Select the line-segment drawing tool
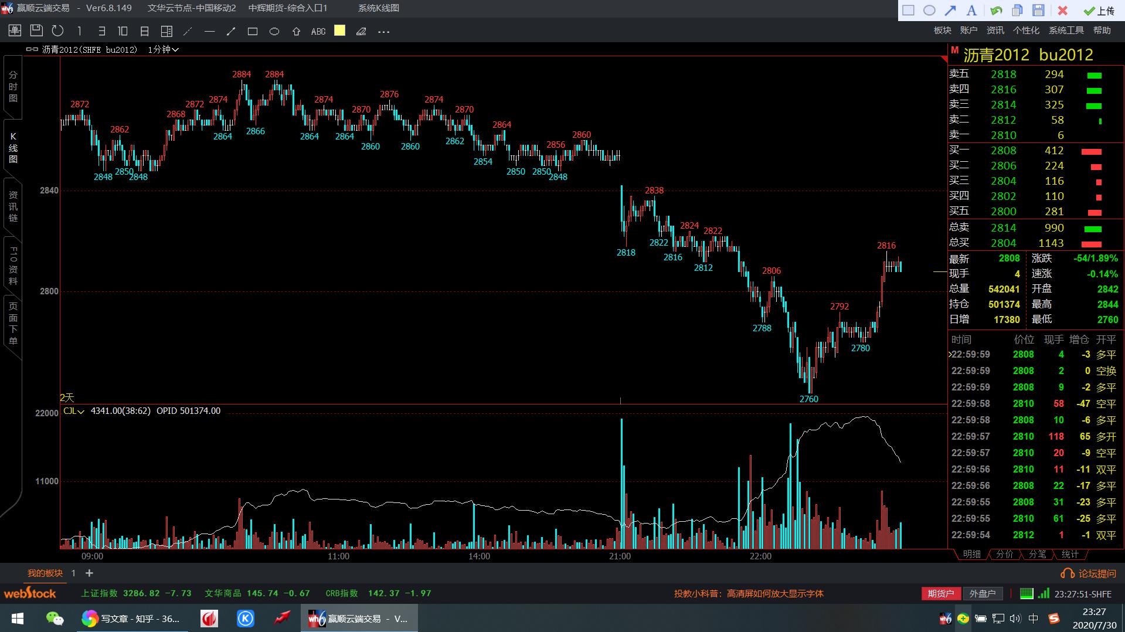 tap(231, 31)
